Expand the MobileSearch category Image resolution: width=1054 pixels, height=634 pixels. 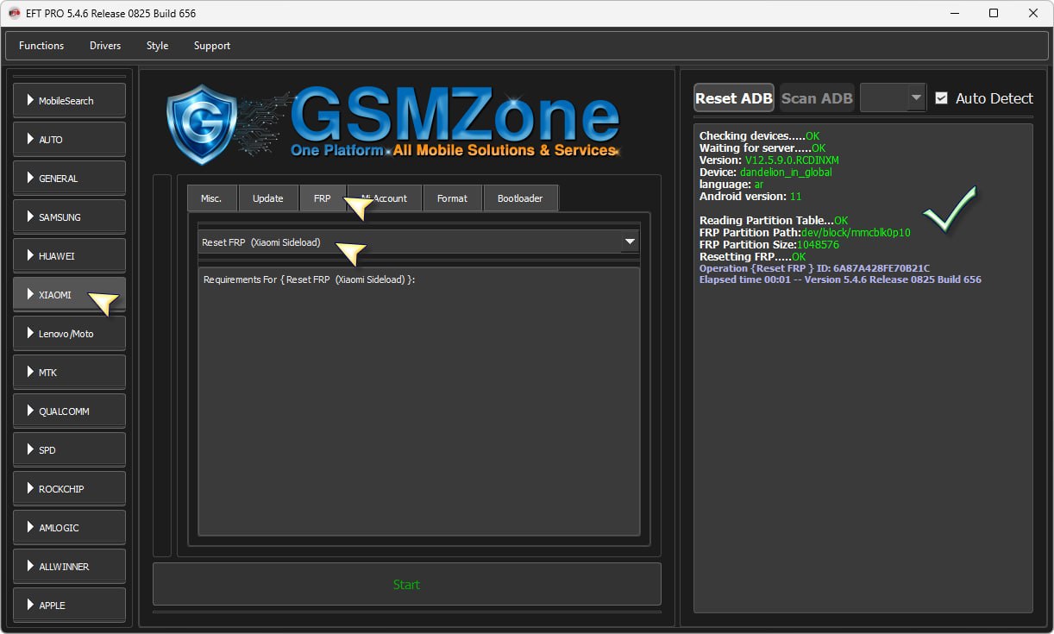pyautogui.click(x=69, y=100)
